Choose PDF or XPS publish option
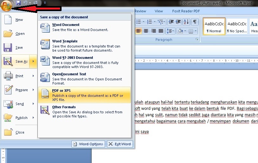 click(84, 95)
